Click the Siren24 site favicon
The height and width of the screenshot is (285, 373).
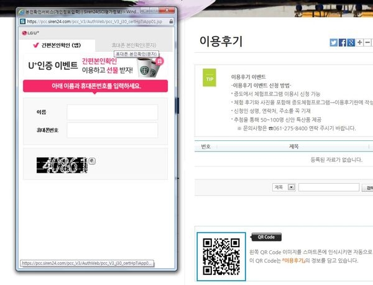coord(22,21)
